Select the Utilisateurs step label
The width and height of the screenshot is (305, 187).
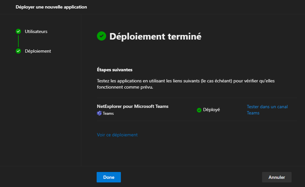[x=36, y=31]
